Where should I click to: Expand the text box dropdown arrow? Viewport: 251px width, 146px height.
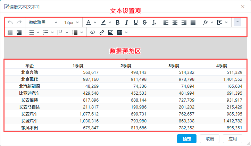coord(226,23)
